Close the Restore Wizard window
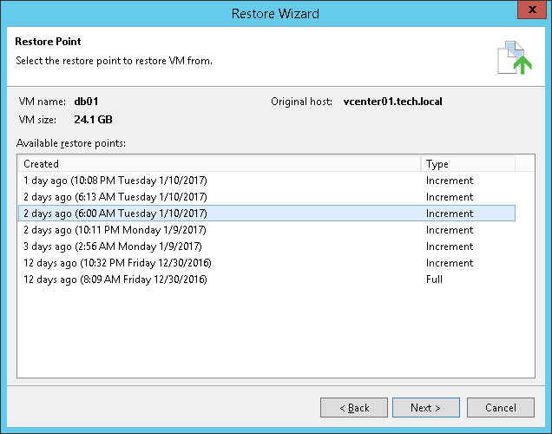 [x=529, y=12]
